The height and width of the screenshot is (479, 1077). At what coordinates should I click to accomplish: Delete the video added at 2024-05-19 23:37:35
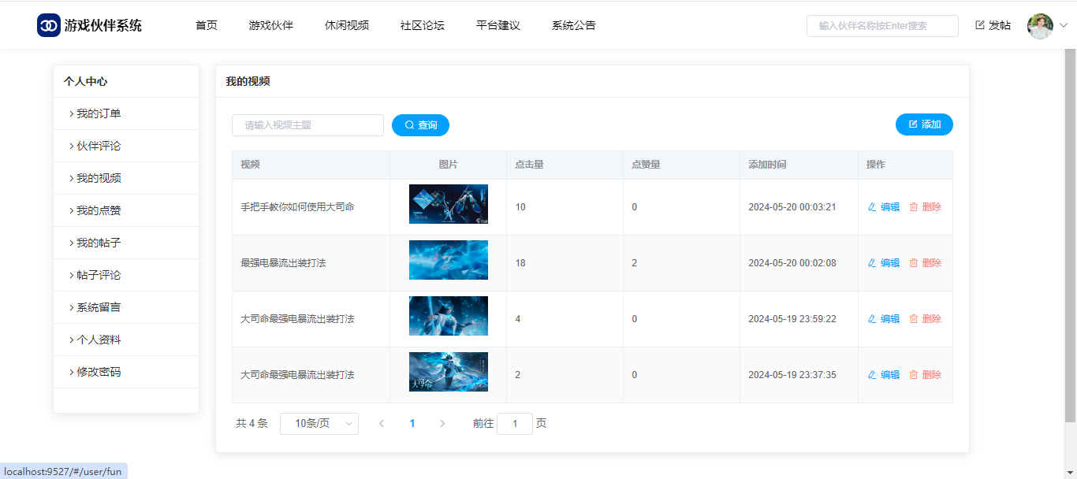[x=925, y=375]
